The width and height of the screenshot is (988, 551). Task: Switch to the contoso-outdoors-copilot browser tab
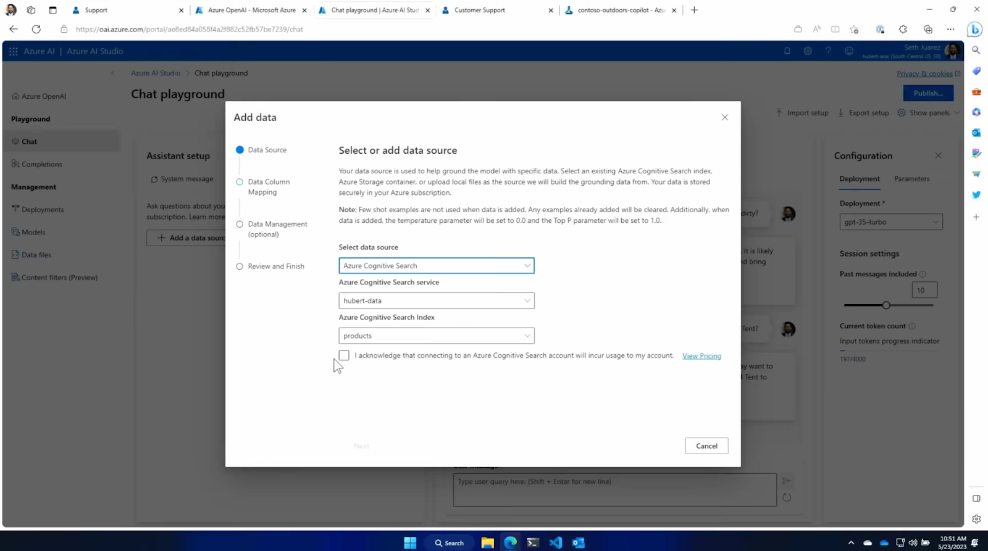pyautogui.click(x=621, y=10)
